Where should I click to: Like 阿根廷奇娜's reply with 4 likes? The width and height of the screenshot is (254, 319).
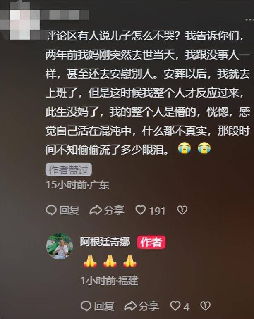180,306
